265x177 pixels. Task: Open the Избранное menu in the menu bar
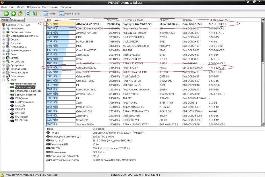[33, 7]
